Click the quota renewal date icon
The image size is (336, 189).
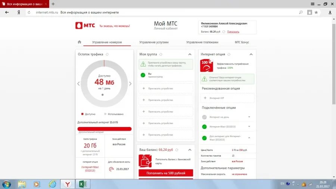111,169
